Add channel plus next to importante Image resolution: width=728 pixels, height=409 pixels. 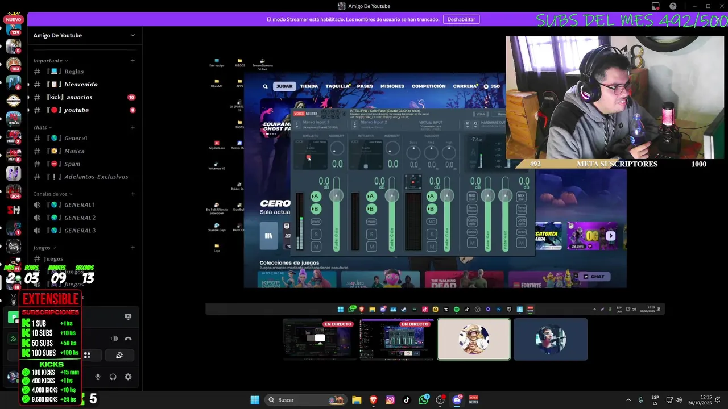pos(133,60)
